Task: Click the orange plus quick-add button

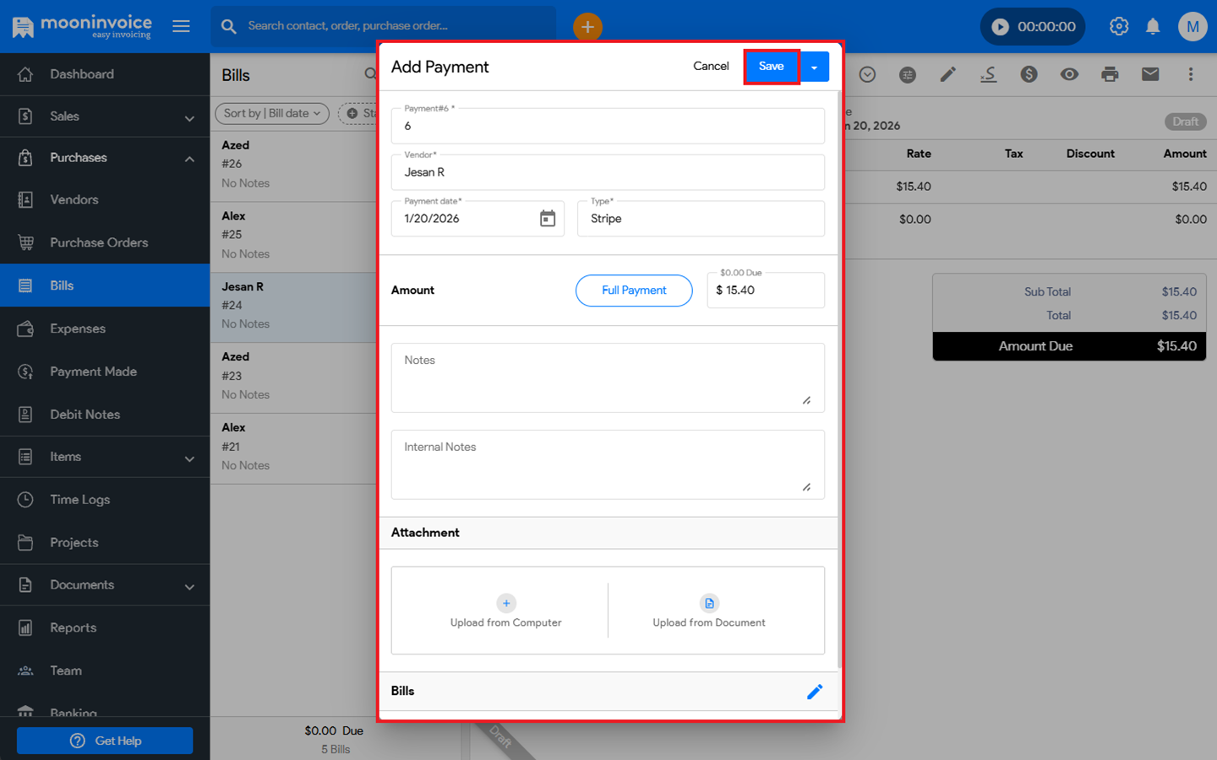Action: [587, 27]
